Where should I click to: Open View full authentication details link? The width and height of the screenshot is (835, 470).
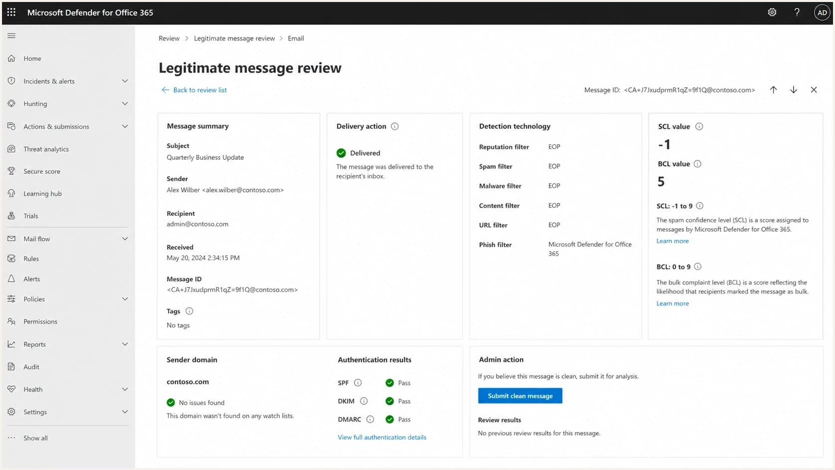(x=382, y=437)
